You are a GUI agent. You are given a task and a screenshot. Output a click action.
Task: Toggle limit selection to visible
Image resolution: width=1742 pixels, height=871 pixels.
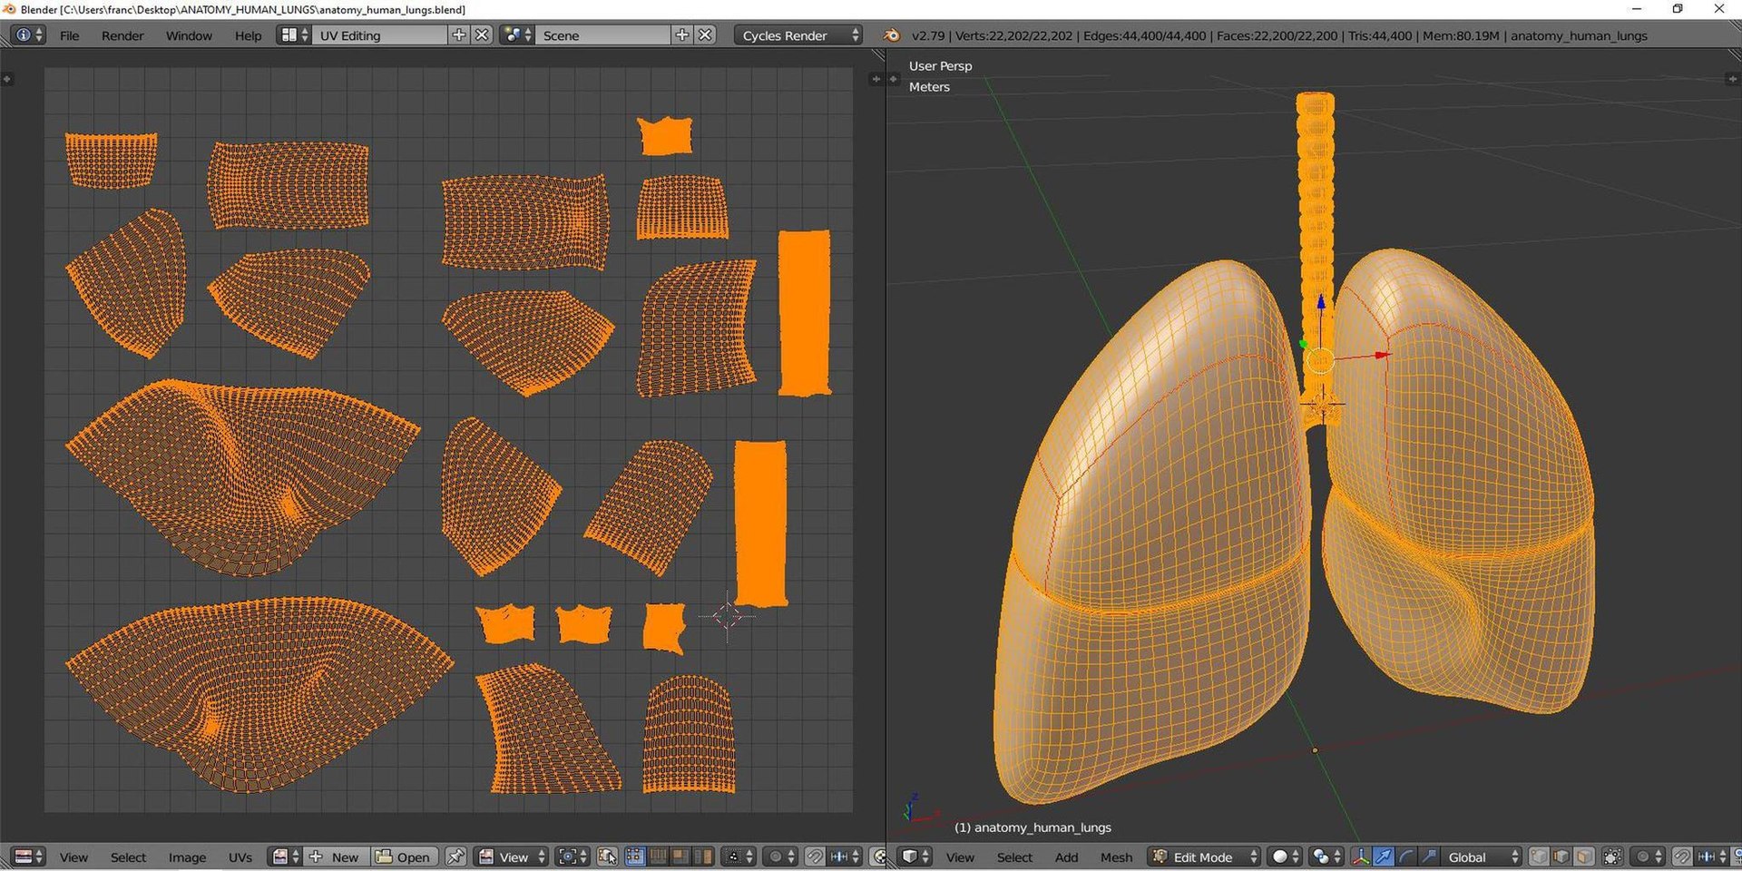pyautogui.click(x=1612, y=856)
